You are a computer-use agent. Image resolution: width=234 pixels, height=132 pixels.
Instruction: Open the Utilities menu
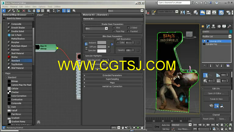57,7
